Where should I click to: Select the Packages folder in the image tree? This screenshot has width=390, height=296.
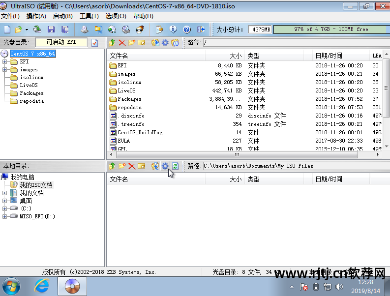click(31, 93)
